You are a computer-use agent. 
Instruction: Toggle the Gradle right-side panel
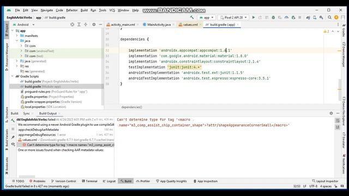pyautogui.click(x=344, y=30)
